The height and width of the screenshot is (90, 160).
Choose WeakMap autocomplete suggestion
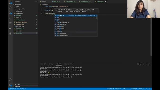coord(75,30)
